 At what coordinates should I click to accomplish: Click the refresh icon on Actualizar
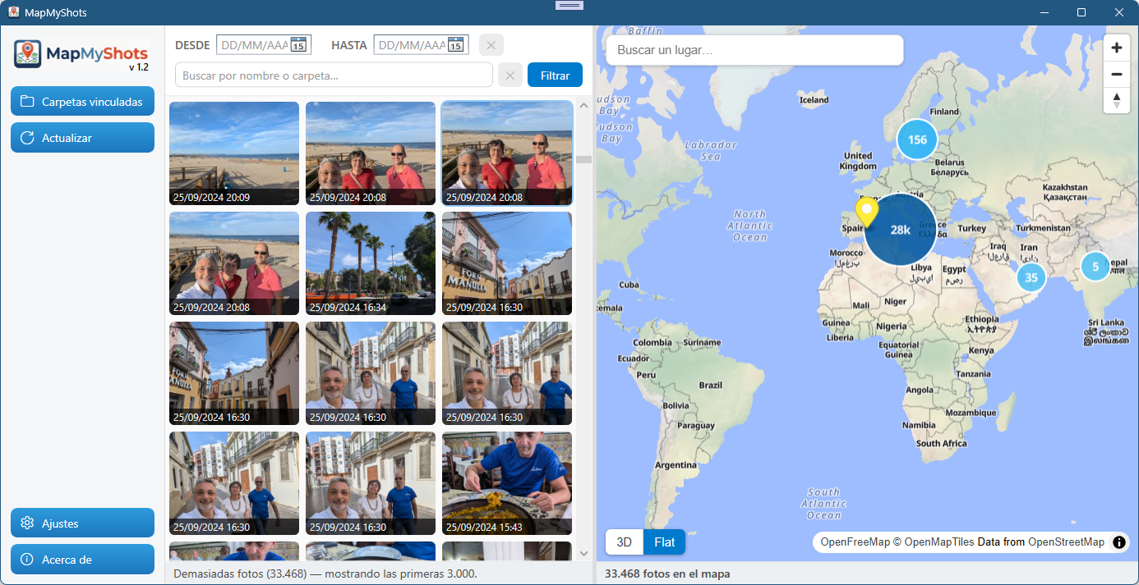[27, 138]
